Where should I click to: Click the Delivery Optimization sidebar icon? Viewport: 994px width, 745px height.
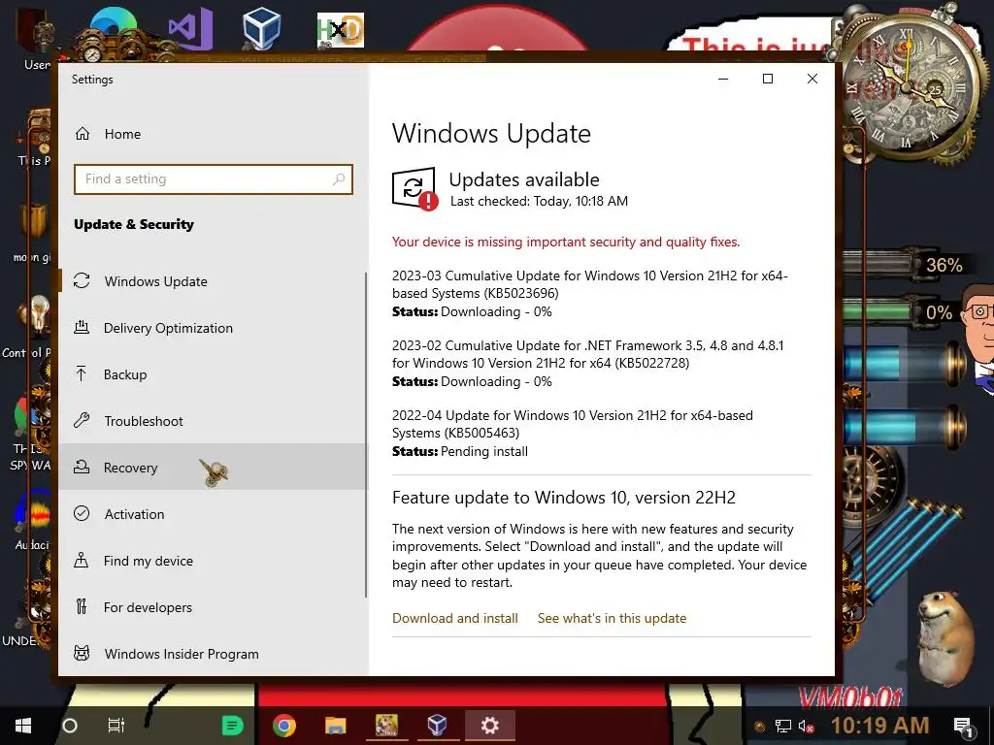coord(82,328)
